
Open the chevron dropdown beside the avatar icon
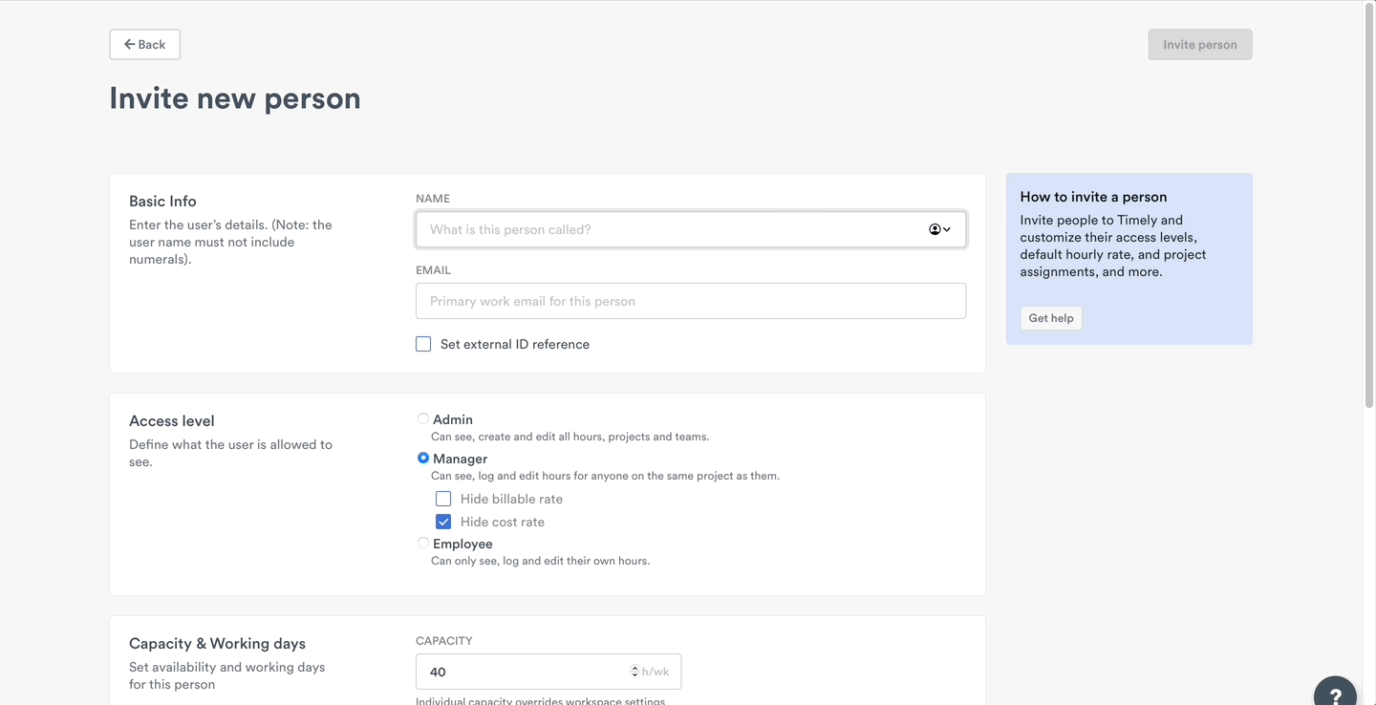click(947, 229)
